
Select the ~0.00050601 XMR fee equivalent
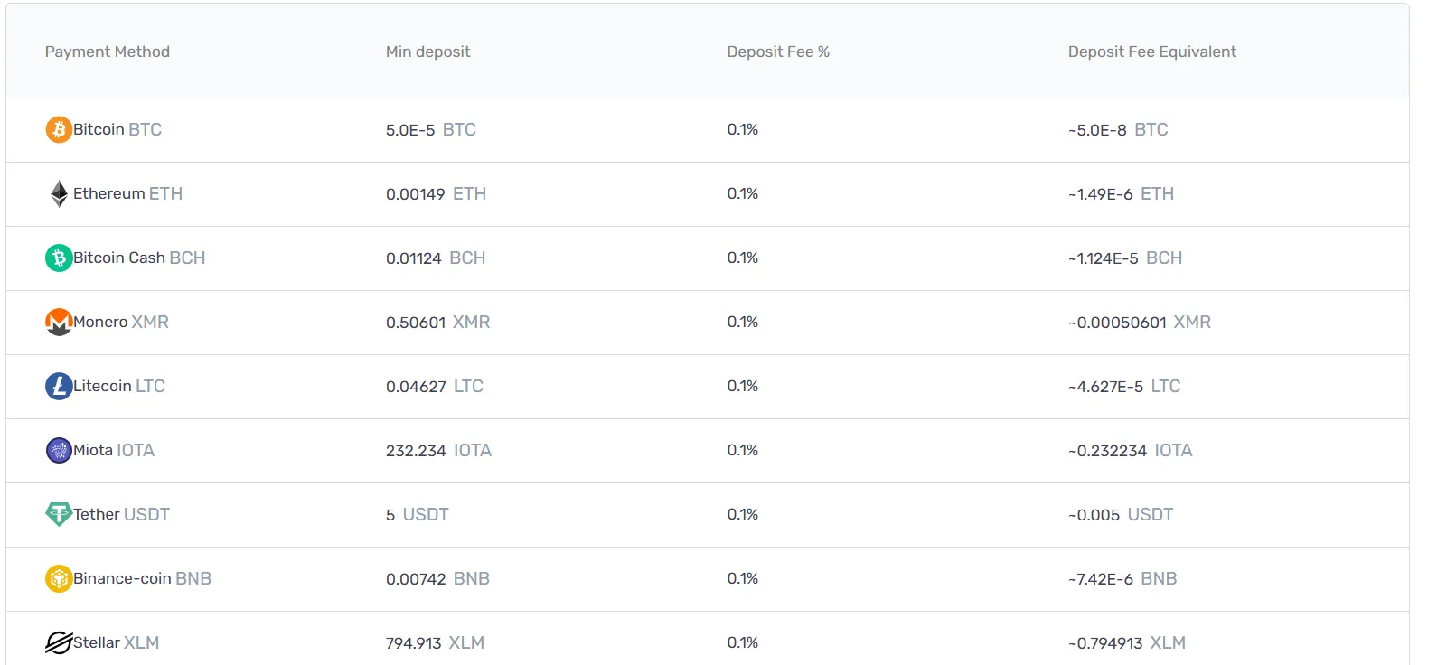(x=1140, y=322)
